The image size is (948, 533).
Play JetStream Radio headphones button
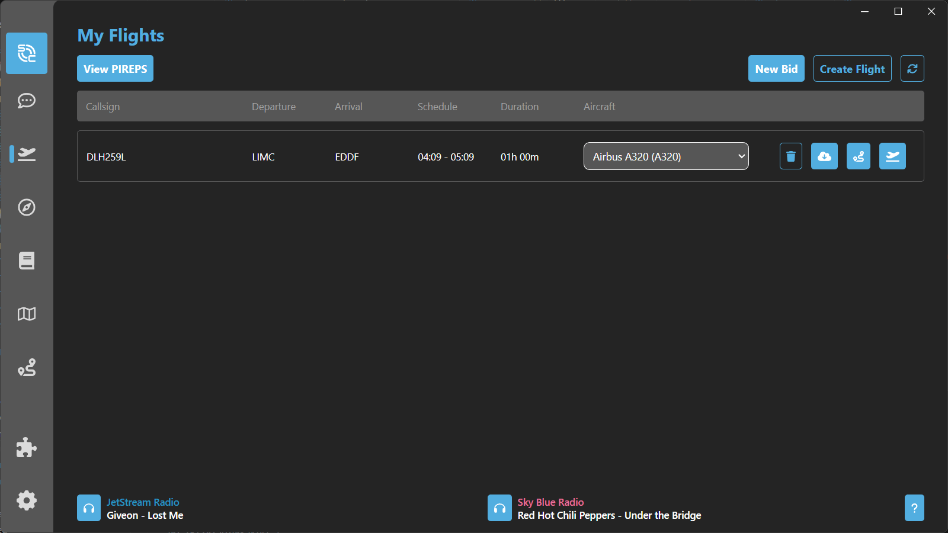tap(89, 508)
